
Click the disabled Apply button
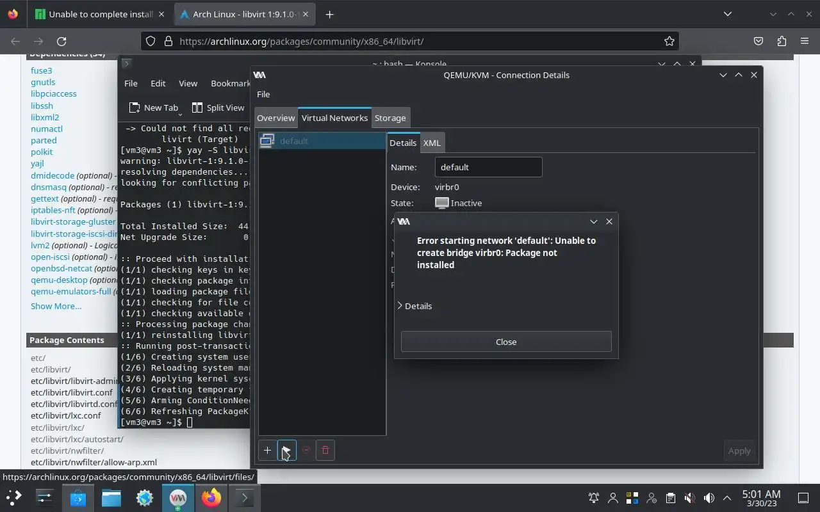[x=739, y=451]
